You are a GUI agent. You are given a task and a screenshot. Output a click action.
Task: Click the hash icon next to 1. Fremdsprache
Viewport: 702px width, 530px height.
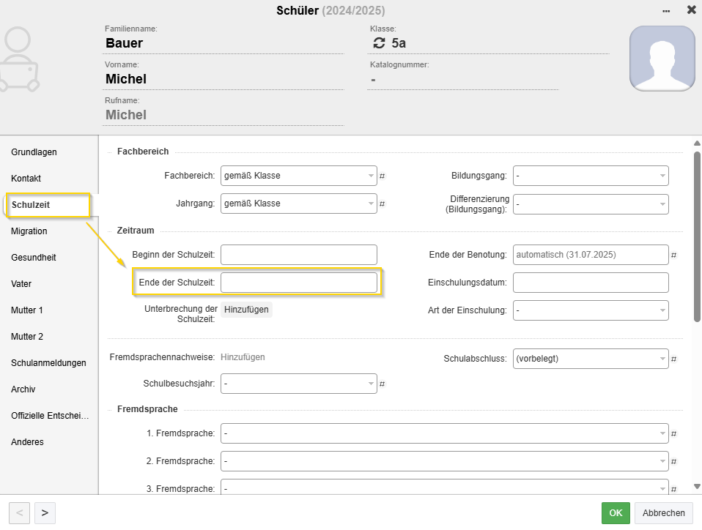[673, 433]
